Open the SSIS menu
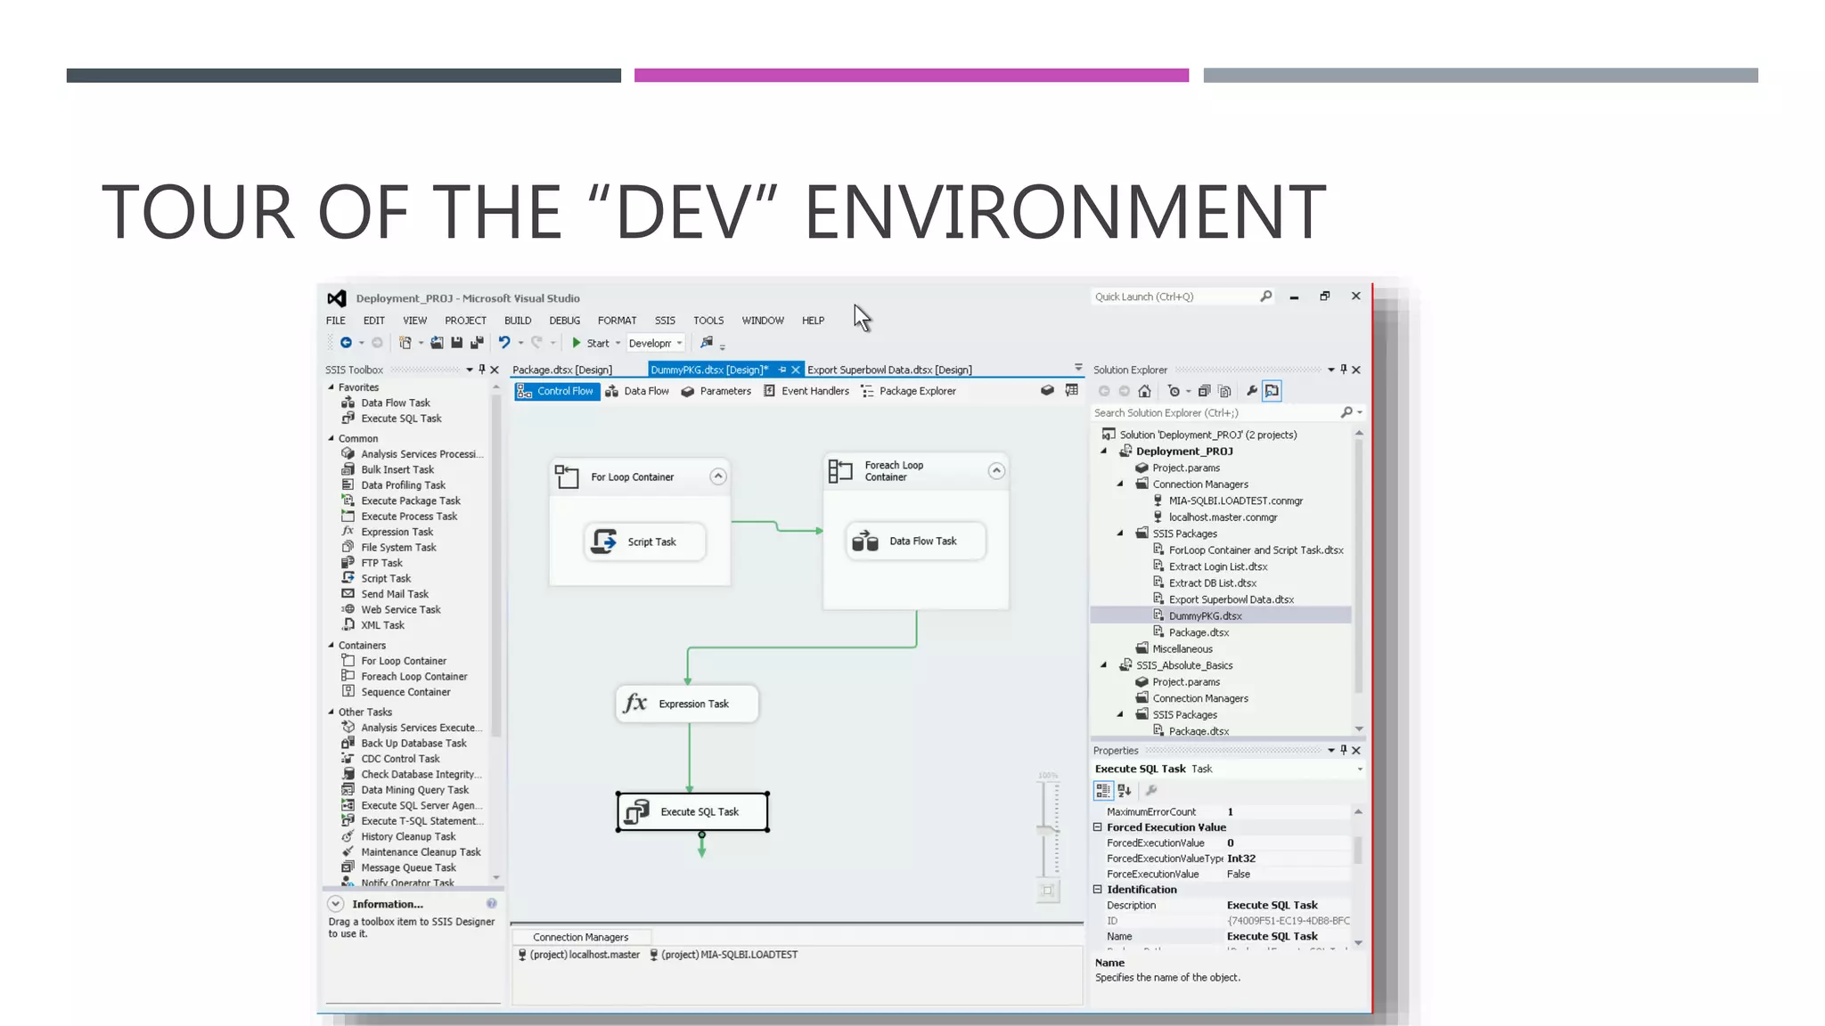1825x1026 pixels. (x=665, y=321)
